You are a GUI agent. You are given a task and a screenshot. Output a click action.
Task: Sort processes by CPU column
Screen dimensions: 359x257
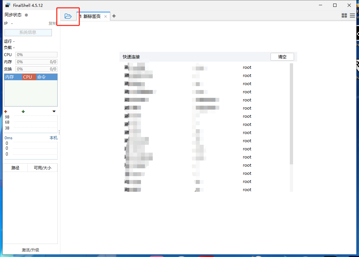pyautogui.click(x=29, y=77)
